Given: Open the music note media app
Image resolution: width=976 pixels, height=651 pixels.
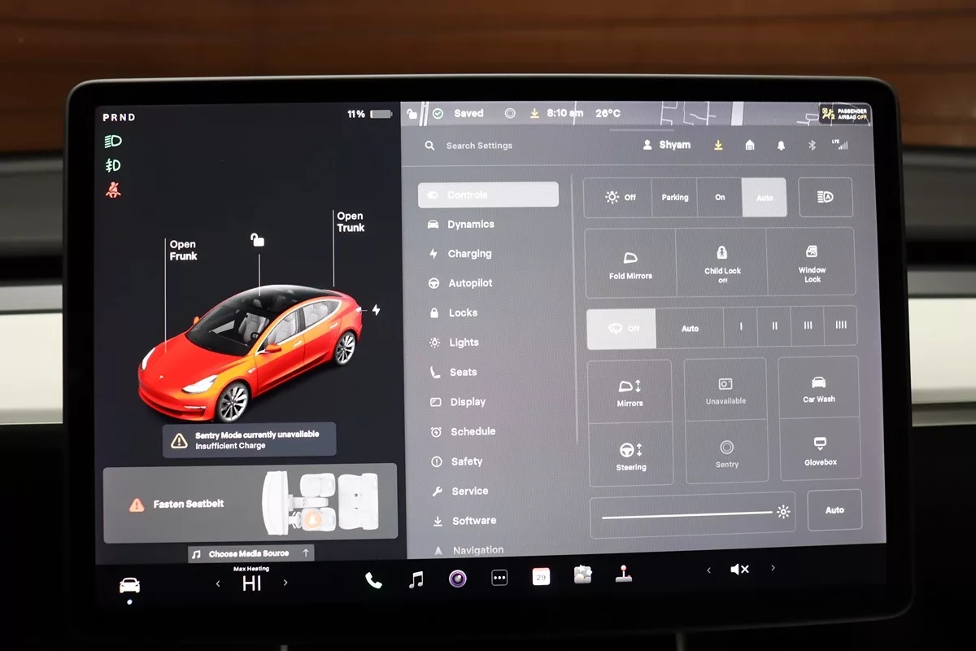Looking at the screenshot, I should point(416,579).
